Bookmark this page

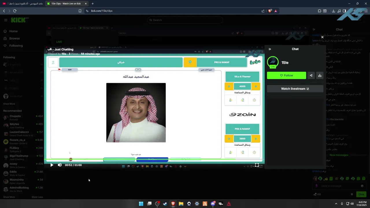click(80, 11)
